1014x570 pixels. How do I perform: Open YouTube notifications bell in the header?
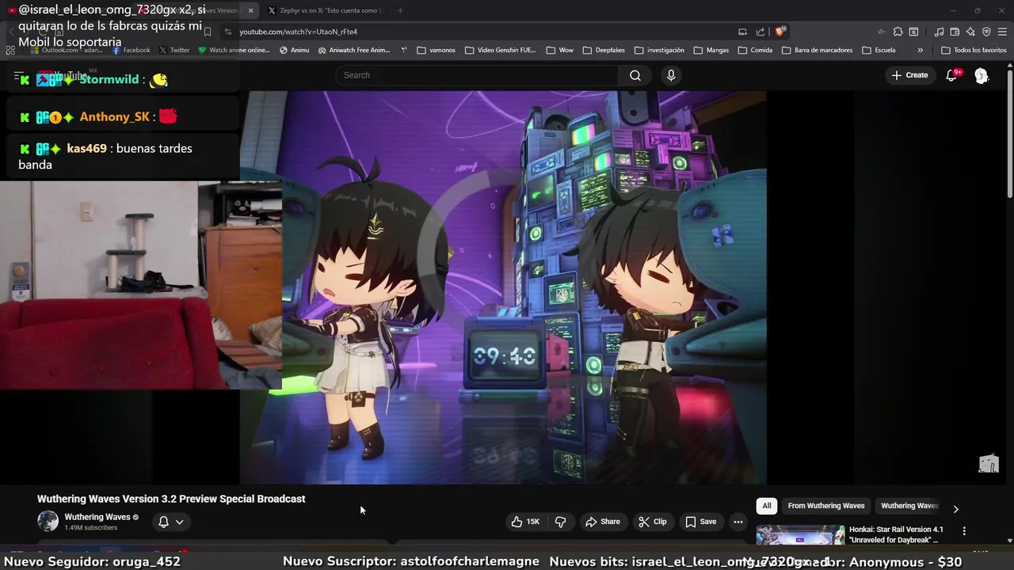pyautogui.click(x=952, y=75)
